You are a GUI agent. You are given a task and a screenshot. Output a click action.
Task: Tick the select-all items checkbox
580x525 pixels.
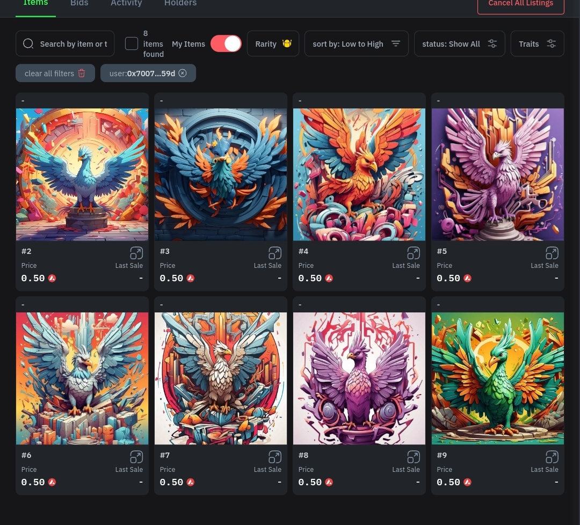tap(132, 43)
